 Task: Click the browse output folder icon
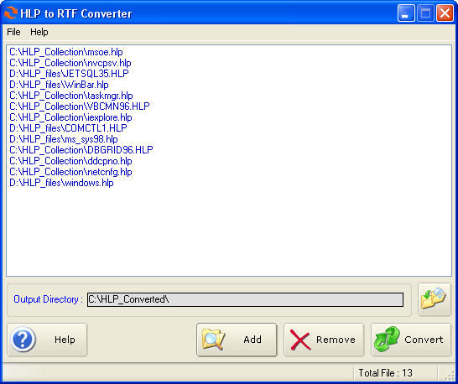[x=434, y=299]
